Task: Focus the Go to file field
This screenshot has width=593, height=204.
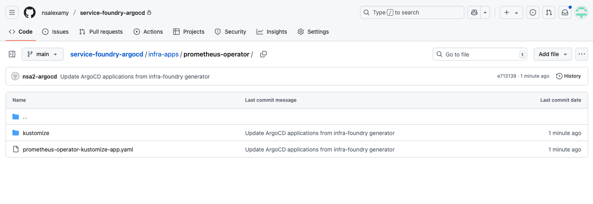Action: pos(480,54)
